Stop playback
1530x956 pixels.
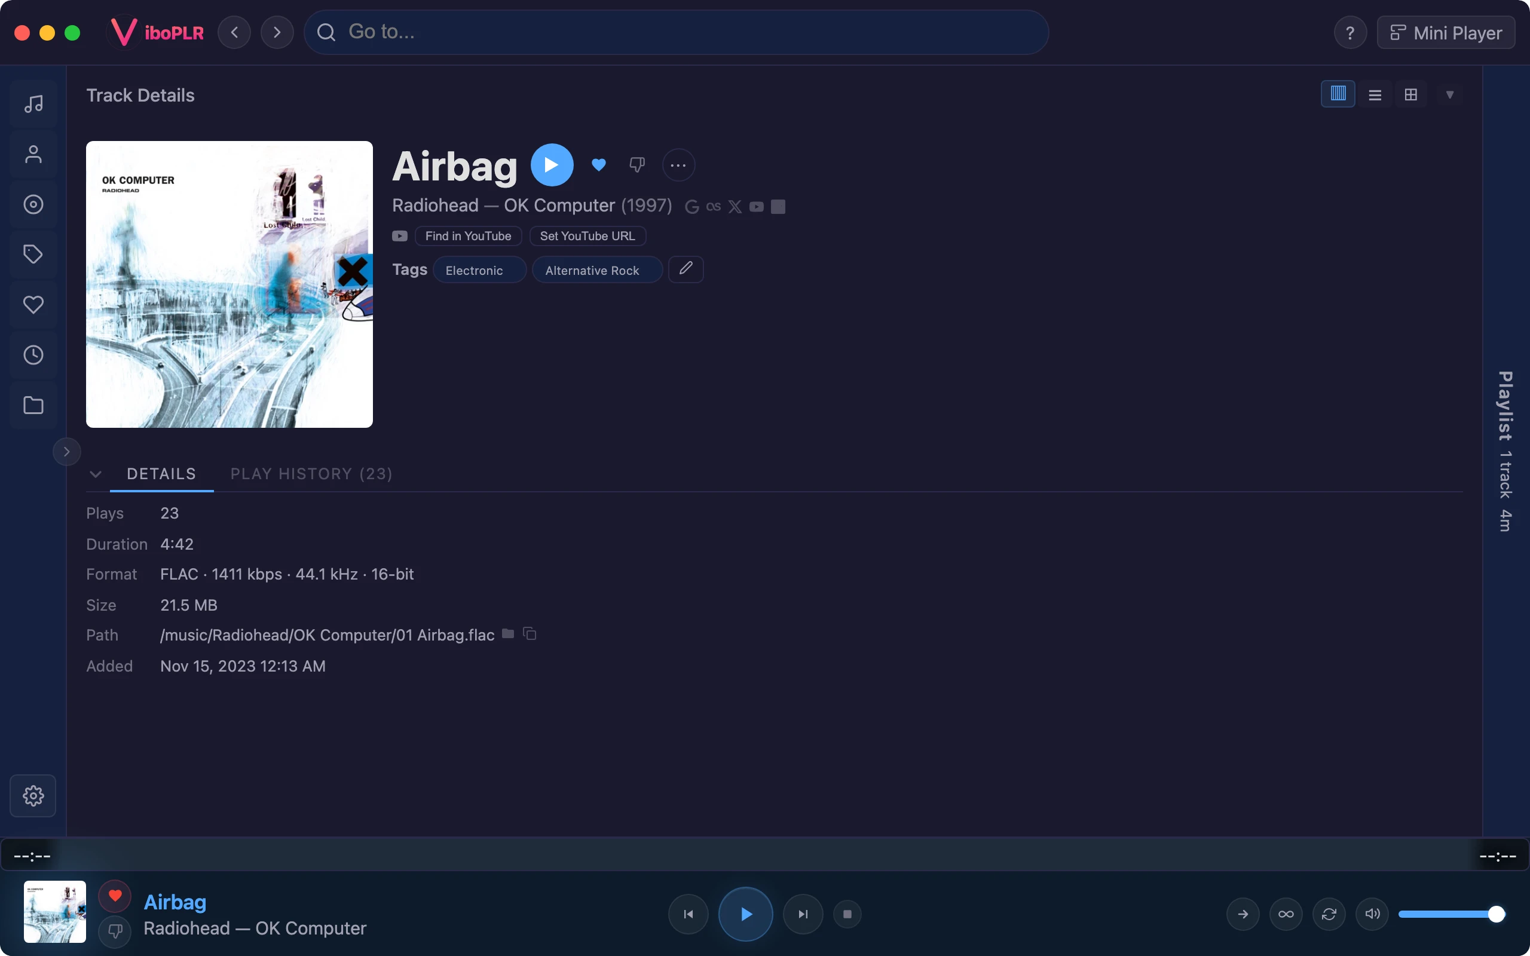847,914
